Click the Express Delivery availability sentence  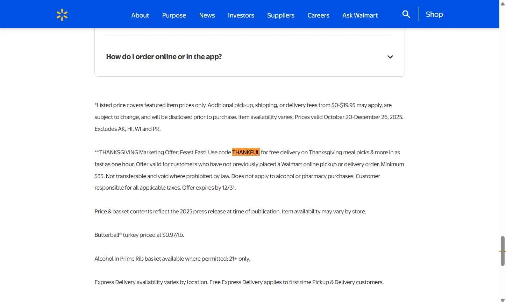point(151,282)
